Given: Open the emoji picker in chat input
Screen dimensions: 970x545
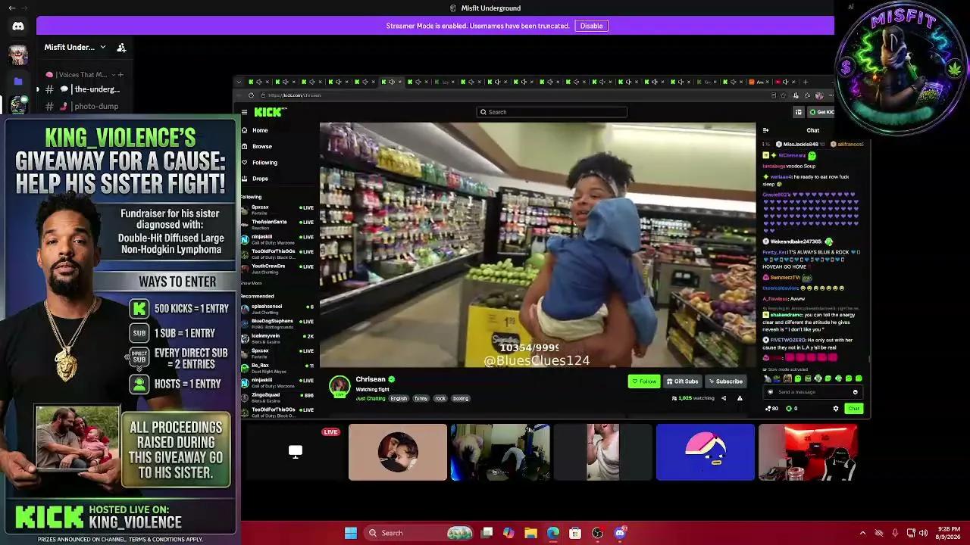Looking at the screenshot, I should point(855,392).
